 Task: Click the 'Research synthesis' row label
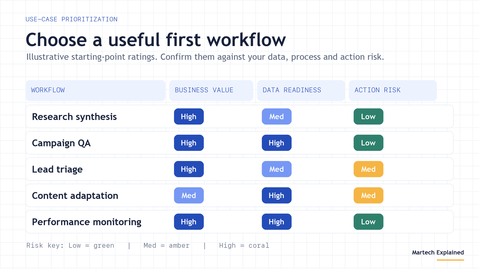(x=74, y=117)
